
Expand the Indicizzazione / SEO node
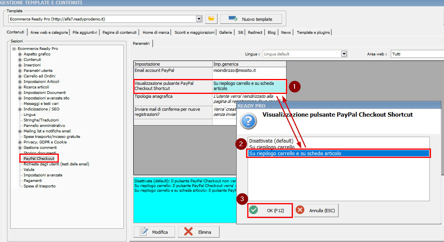coord(20,109)
